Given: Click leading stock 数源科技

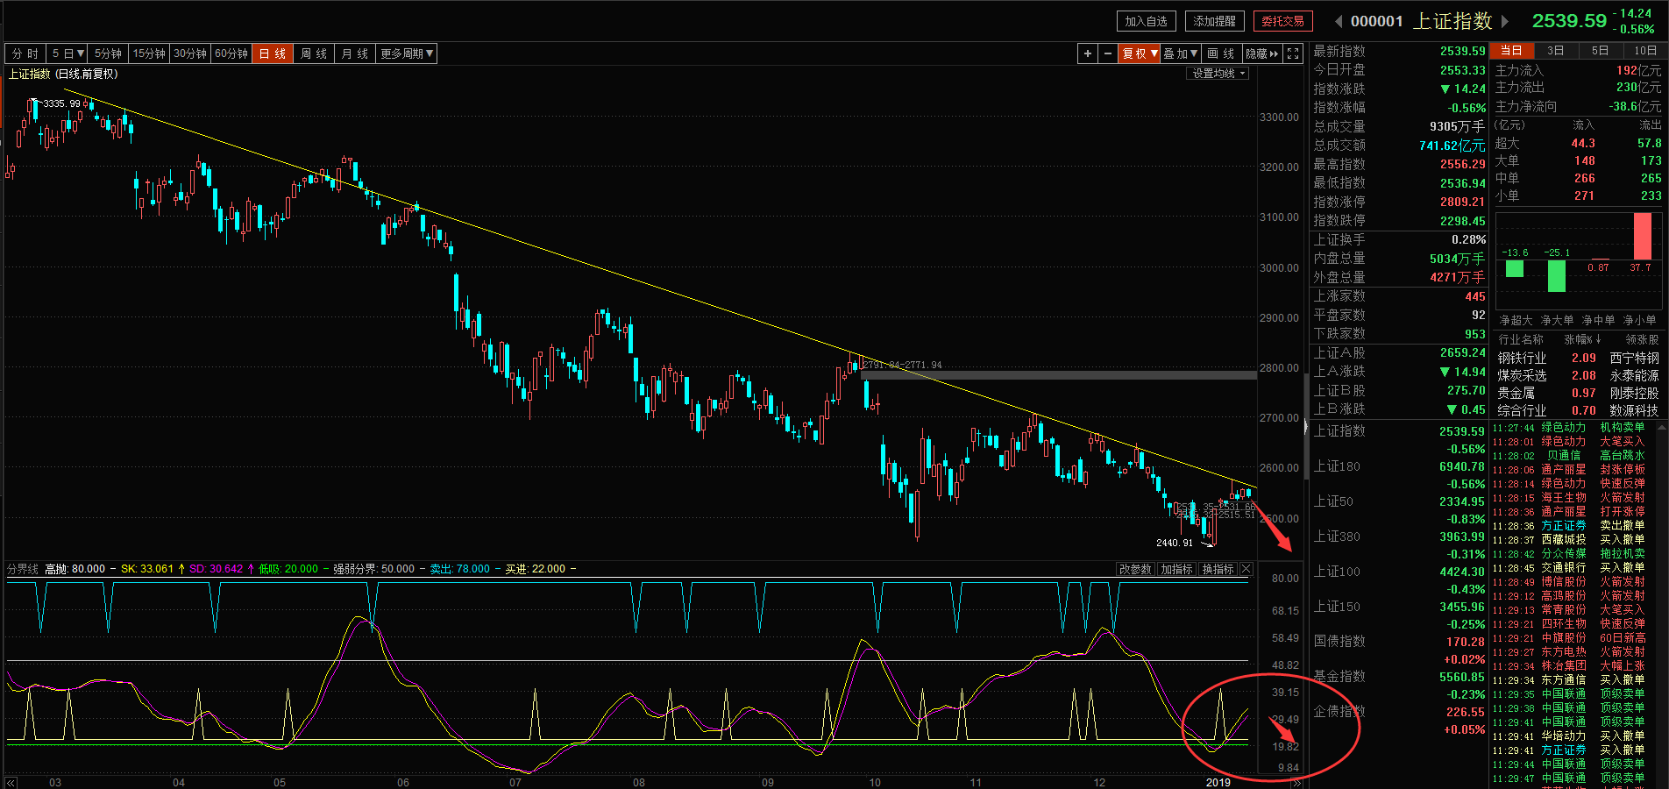Looking at the screenshot, I should tap(1634, 410).
